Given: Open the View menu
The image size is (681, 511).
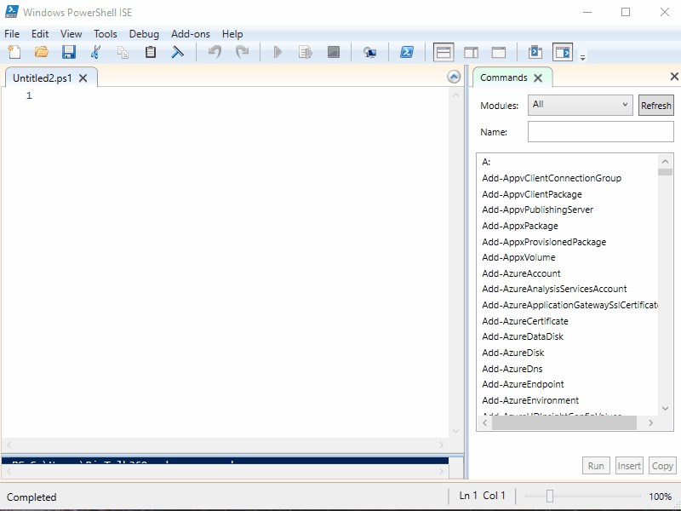Looking at the screenshot, I should click(72, 34).
